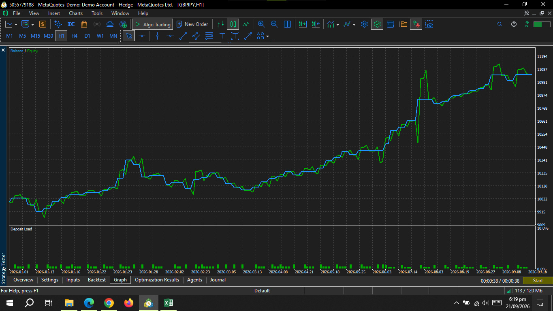Screen dimensions: 553x311
Task: Click the New Order button
Action: (x=192, y=24)
